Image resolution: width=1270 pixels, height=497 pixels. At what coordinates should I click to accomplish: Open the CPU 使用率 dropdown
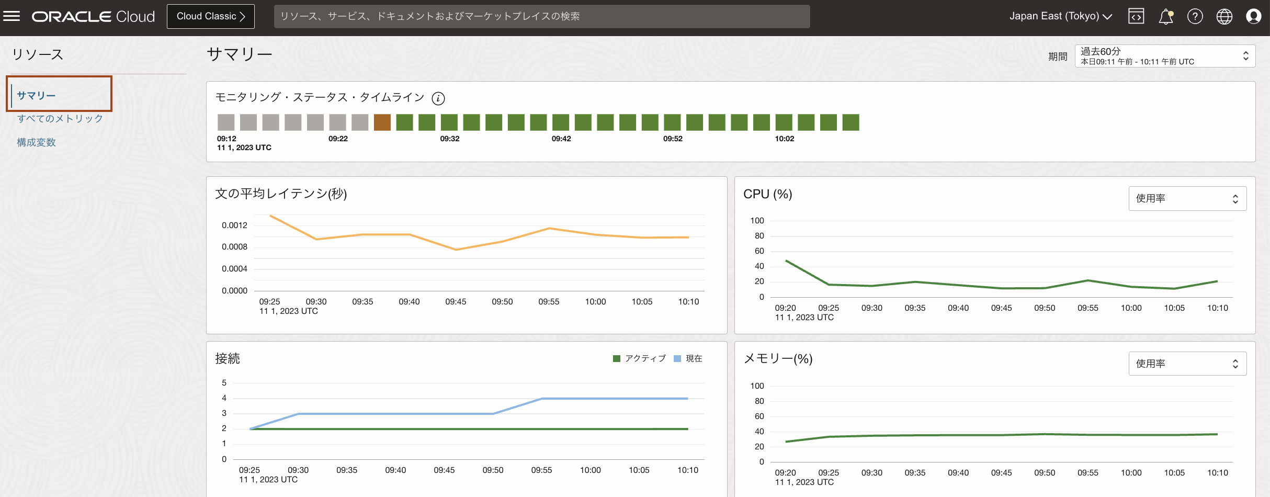point(1187,199)
